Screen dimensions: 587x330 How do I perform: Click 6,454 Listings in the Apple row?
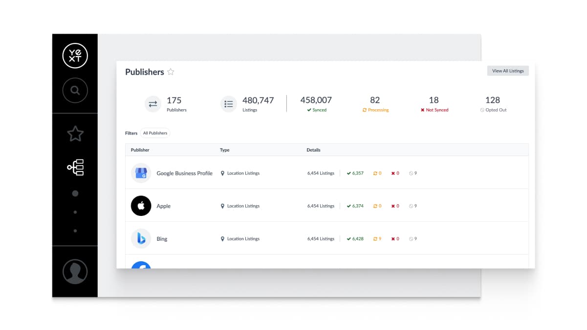click(321, 206)
